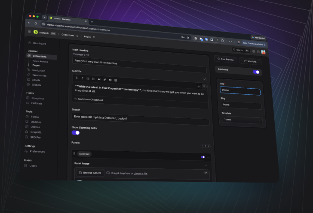The image size is (313, 213).
Task: Open Utilities in sidebar
Action: pyautogui.click(x=33, y=127)
